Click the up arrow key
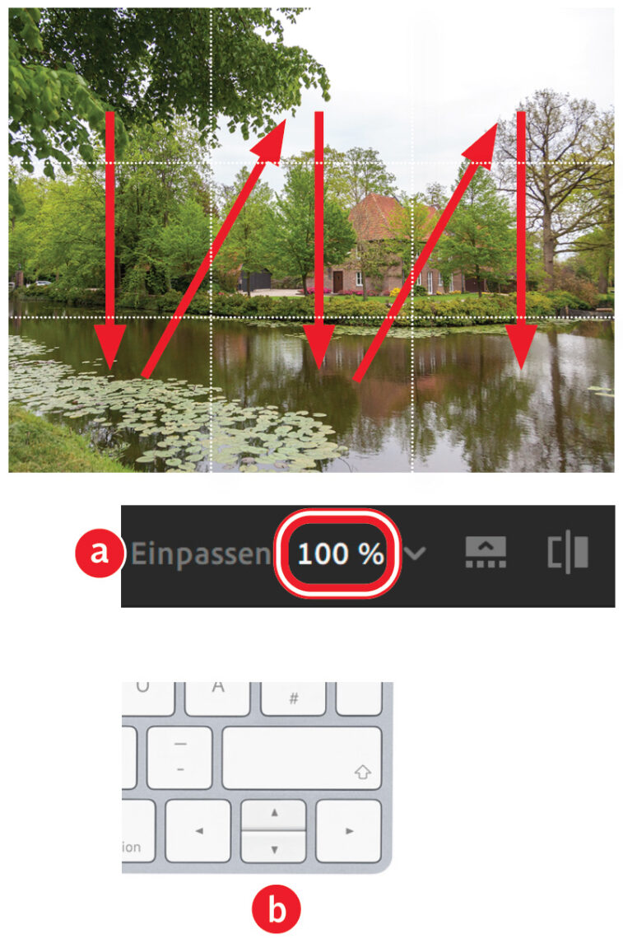Screen dimensions: 623x939 coord(273,815)
